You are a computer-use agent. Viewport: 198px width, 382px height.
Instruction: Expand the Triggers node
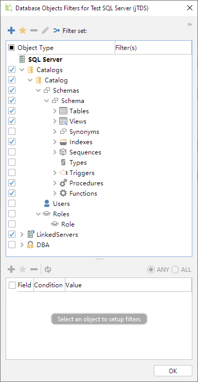[55, 173]
